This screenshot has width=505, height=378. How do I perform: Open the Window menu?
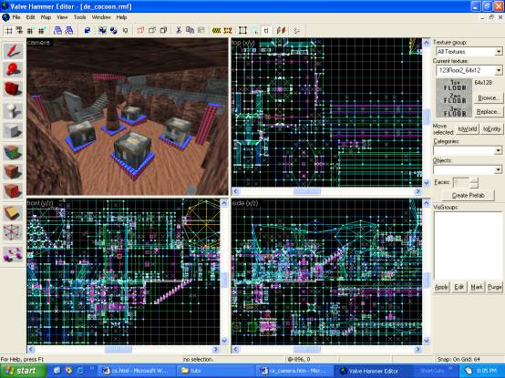click(x=101, y=17)
